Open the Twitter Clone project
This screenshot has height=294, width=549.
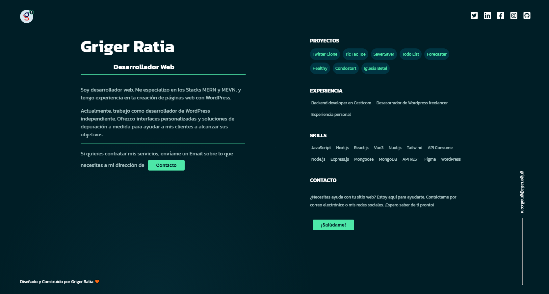tap(325, 54)
